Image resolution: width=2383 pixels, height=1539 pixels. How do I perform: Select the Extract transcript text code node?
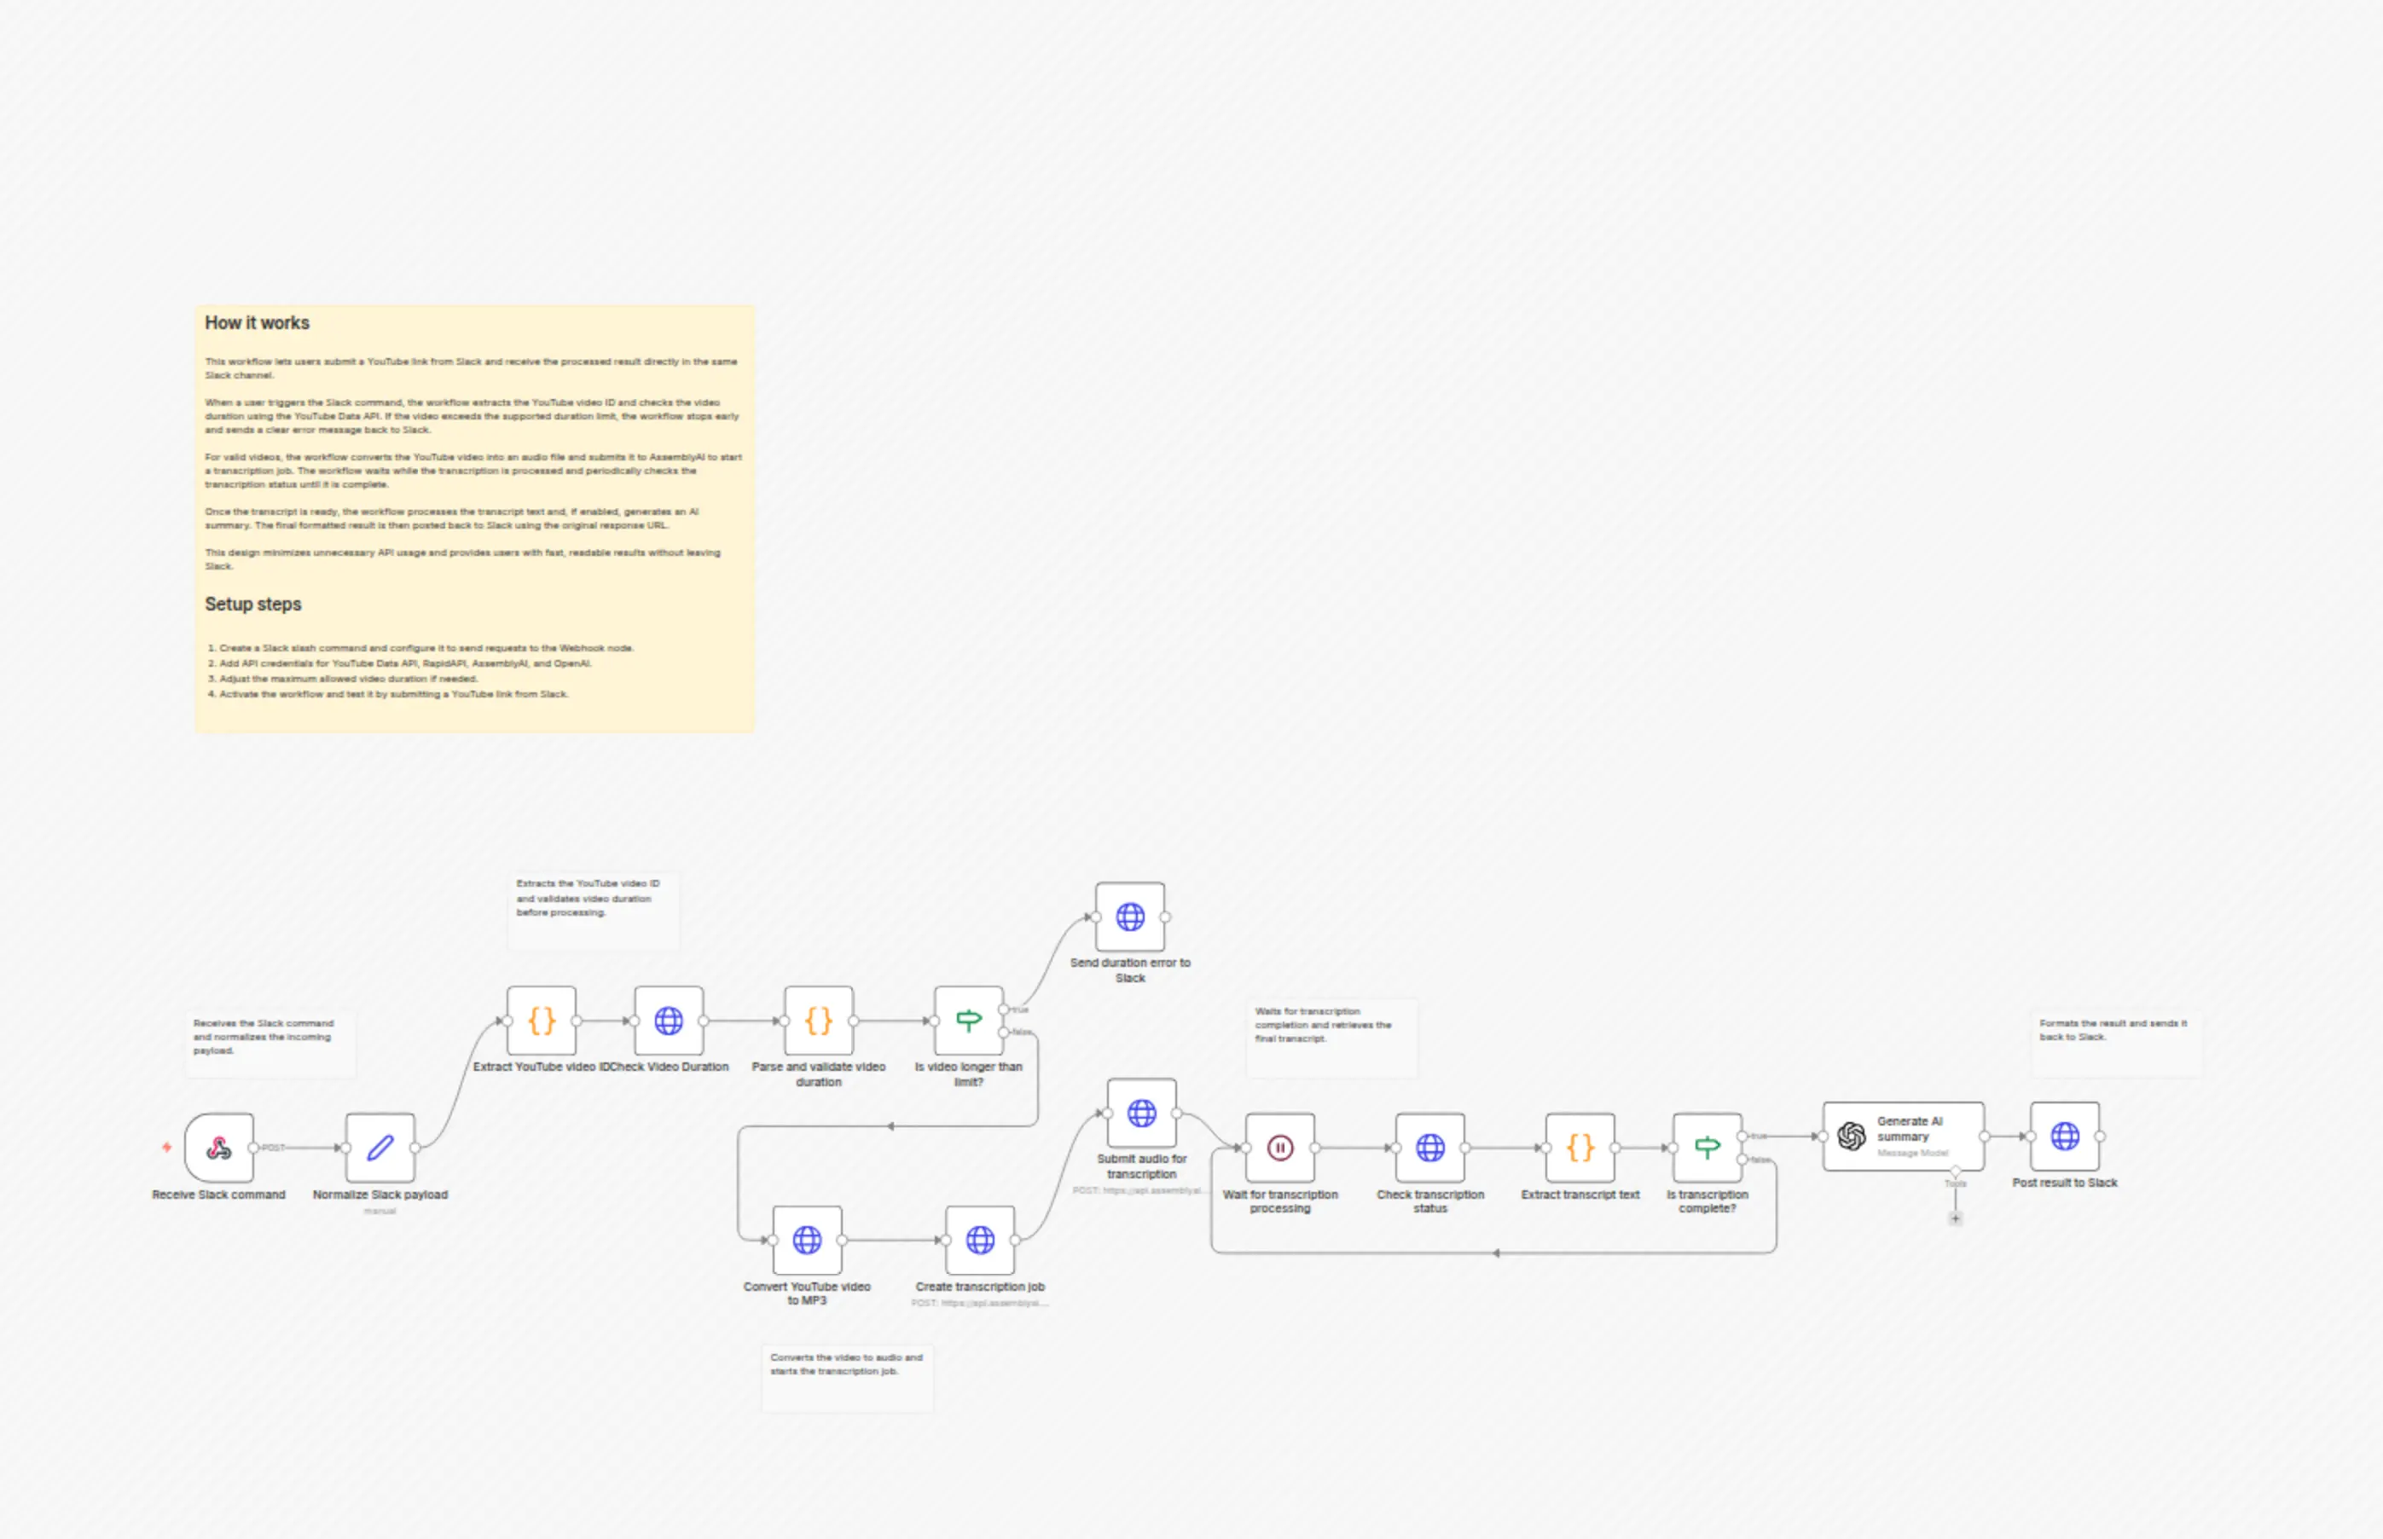coord(1580,1148)
